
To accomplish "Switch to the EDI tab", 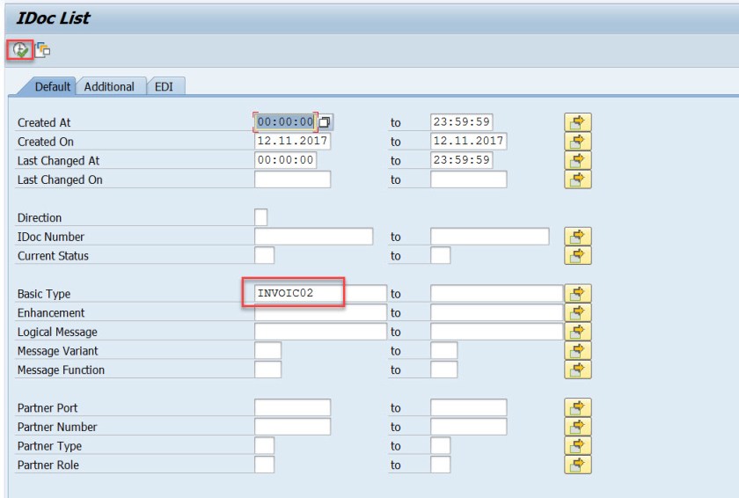I will point(164,87).
